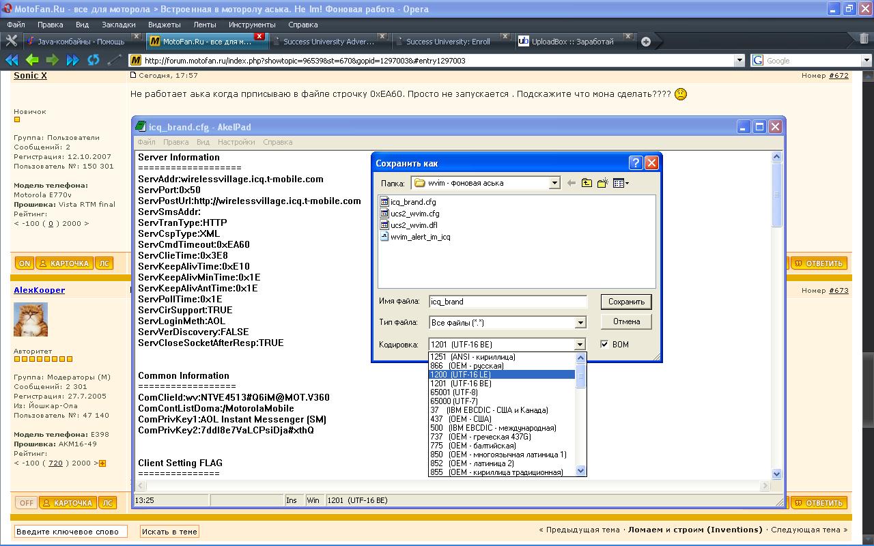Click AkelPad's scroll down arrow
This screenshot has width=874, height=546.
click(x=776, y=474)
